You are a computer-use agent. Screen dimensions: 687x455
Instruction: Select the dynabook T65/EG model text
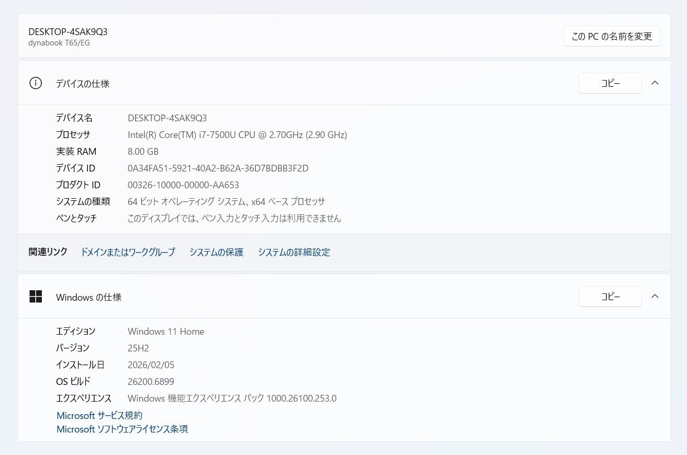click(59, 43)
